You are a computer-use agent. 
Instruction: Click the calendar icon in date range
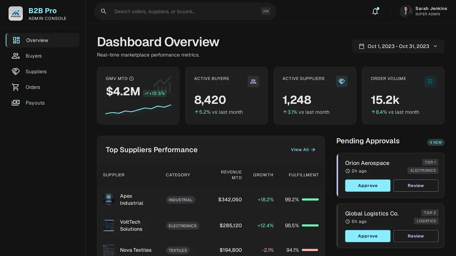click(361, 46)
